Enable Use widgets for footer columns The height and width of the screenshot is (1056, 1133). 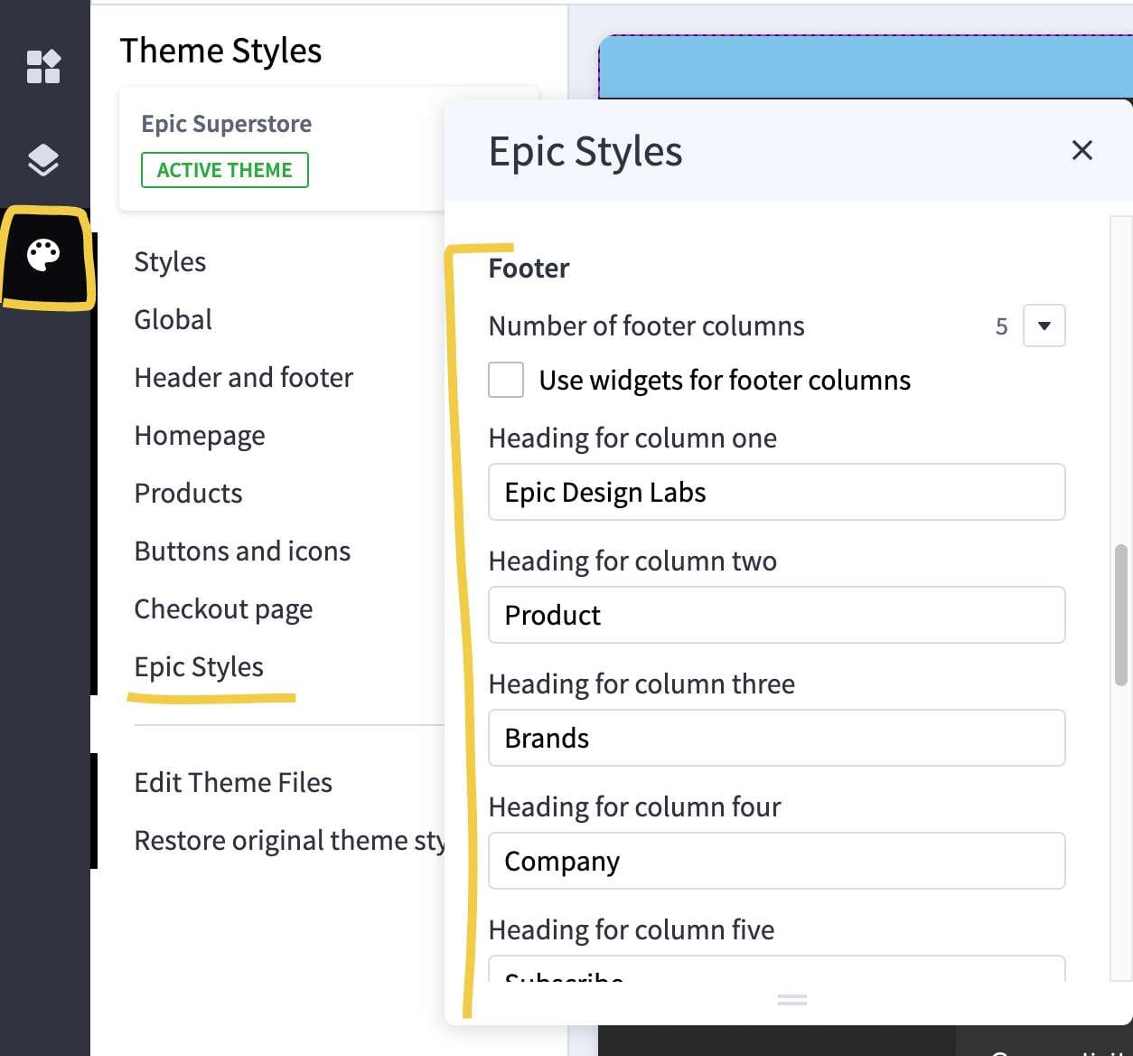click(506, 380)
